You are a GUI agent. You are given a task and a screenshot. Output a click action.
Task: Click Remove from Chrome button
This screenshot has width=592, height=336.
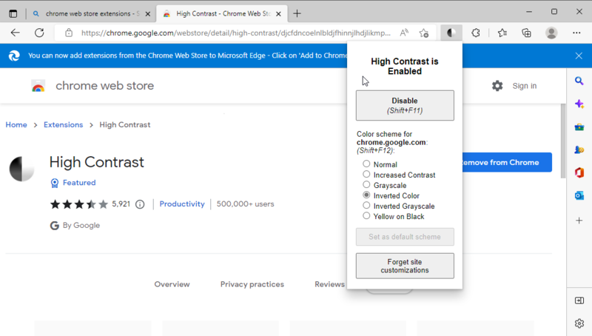[507, 162]
